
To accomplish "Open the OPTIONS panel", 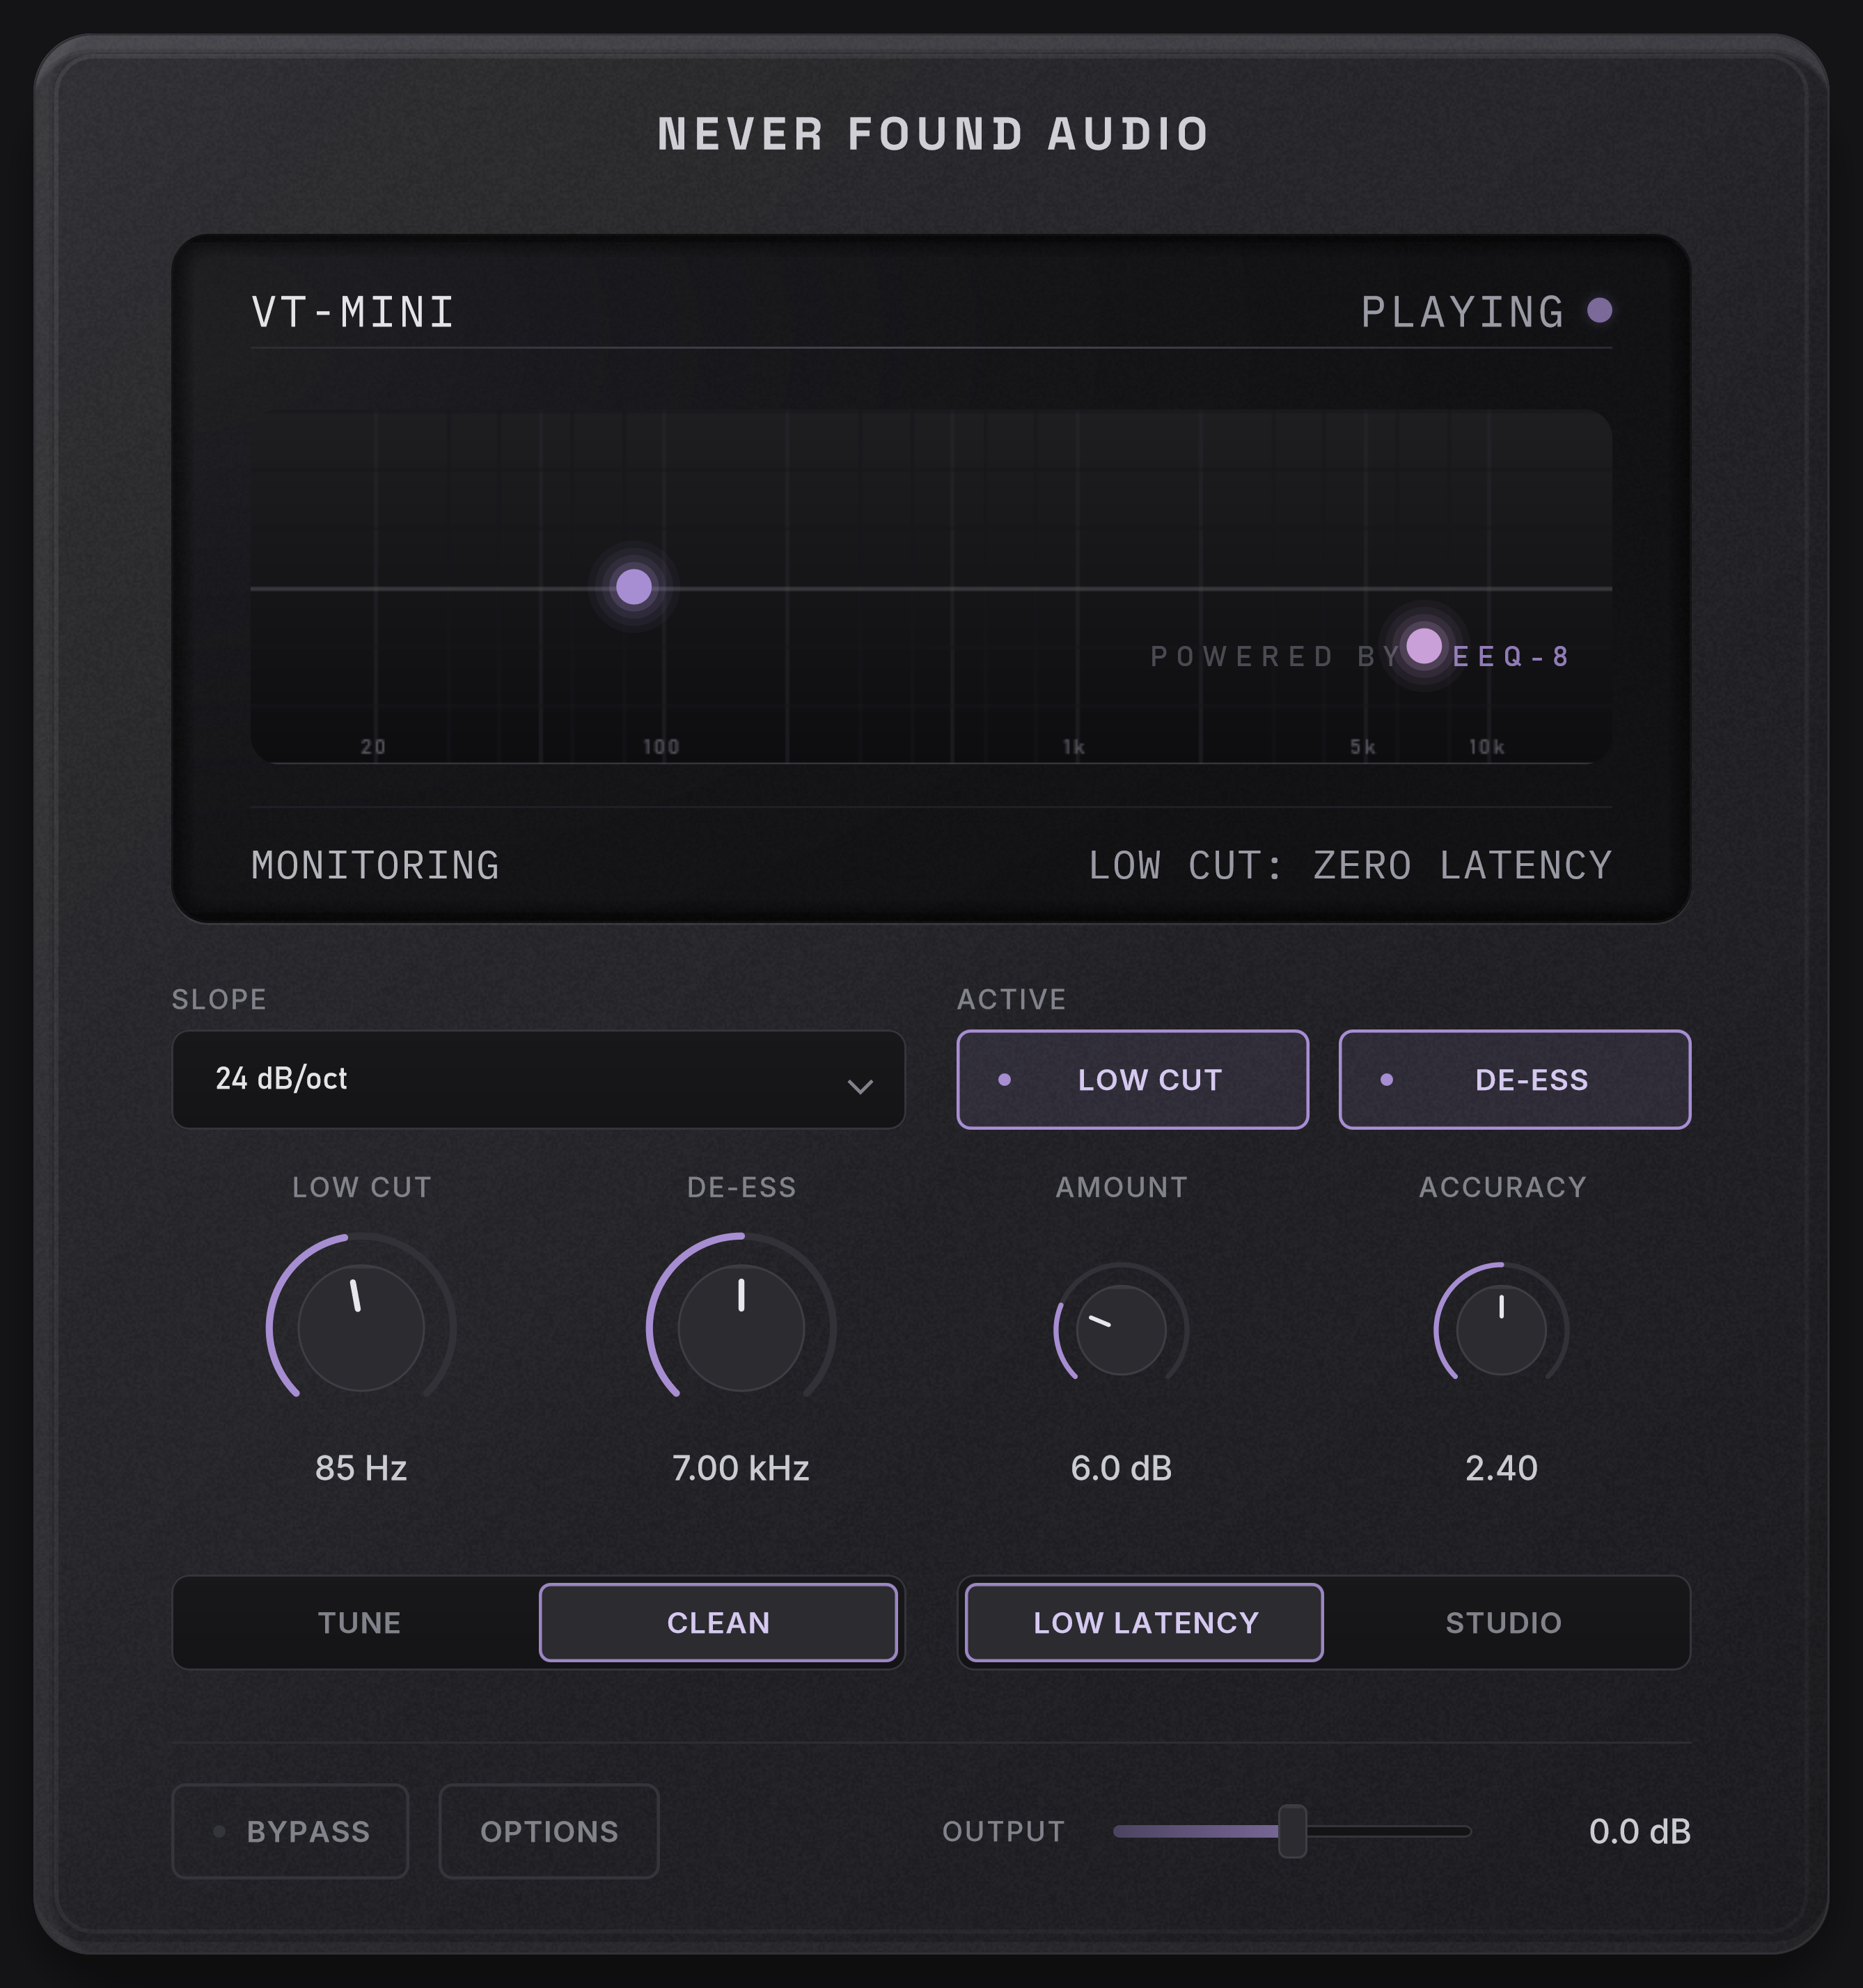I will 549,1831.
